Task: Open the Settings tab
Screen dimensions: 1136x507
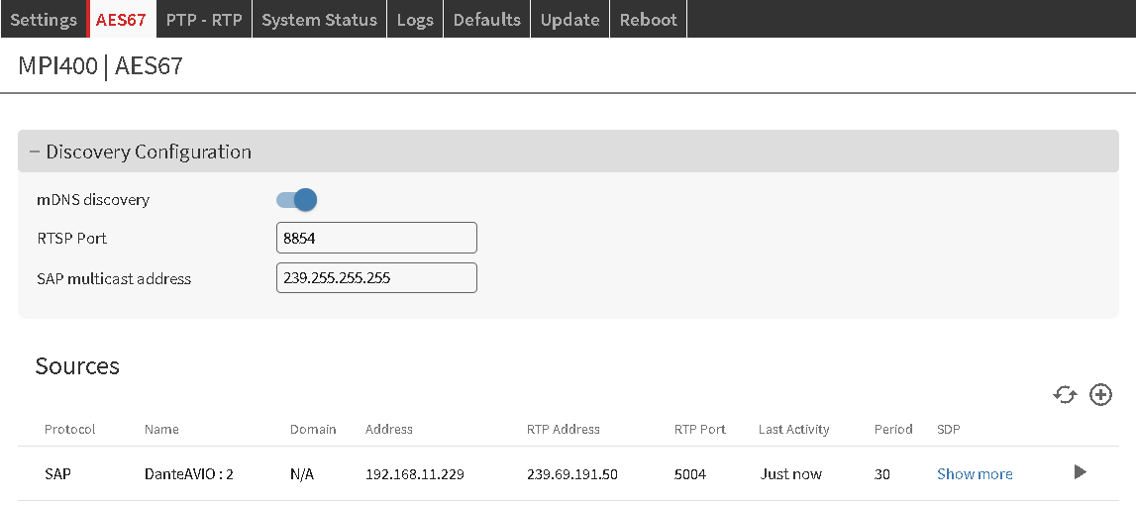Action: [44, 20]
